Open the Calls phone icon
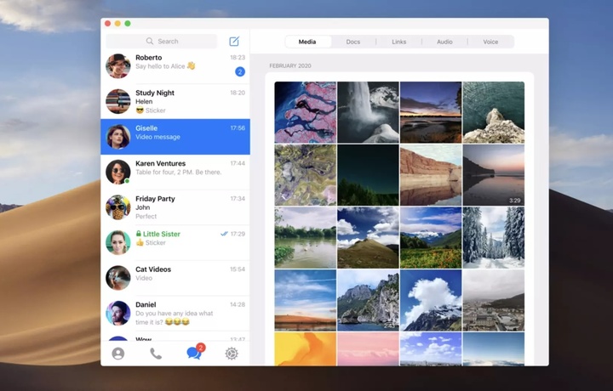Screen dimensions: 613x391 (x=156, y=354)
